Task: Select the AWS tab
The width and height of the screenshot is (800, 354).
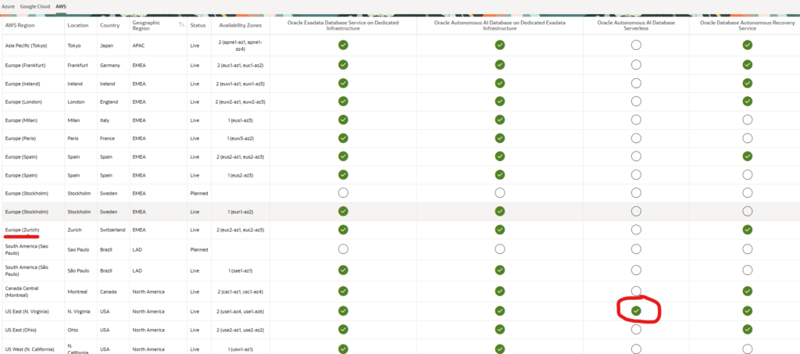Action: tap(61, 7)
